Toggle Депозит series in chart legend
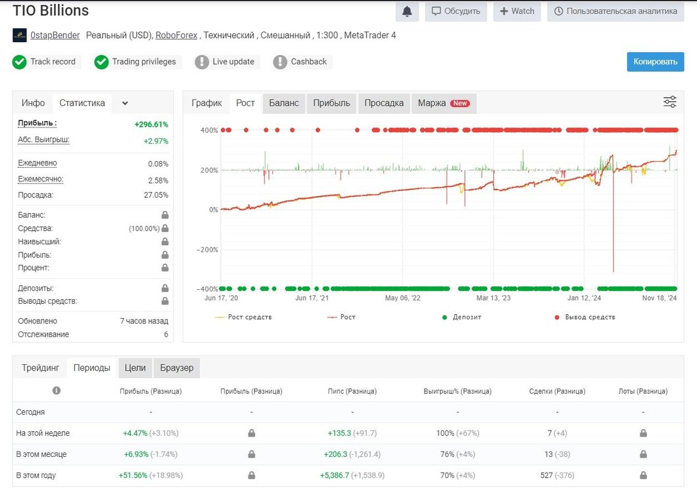 click(462, 317)
